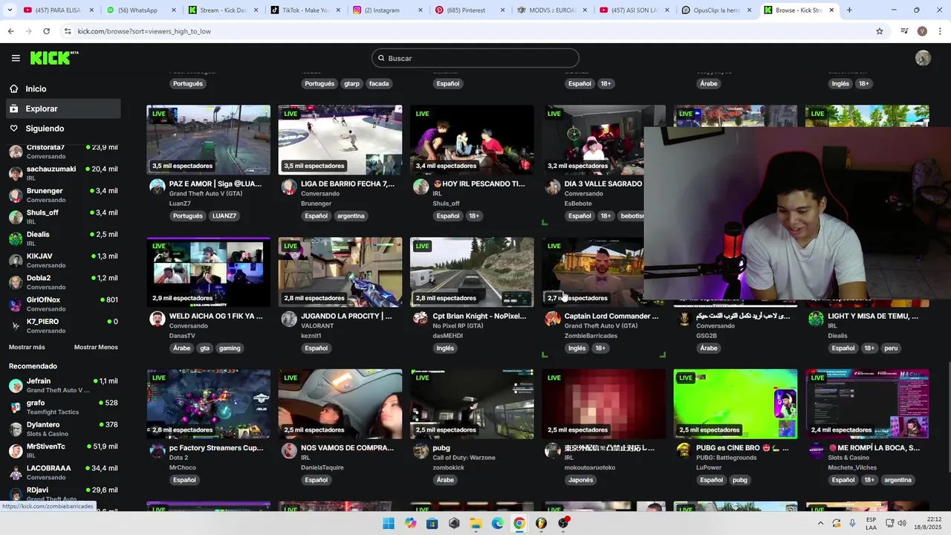The height and width of the screenshot is (535, 951).
Task: Click pc Factory Streamers Cup title
Action: click(x=216, y=448)
